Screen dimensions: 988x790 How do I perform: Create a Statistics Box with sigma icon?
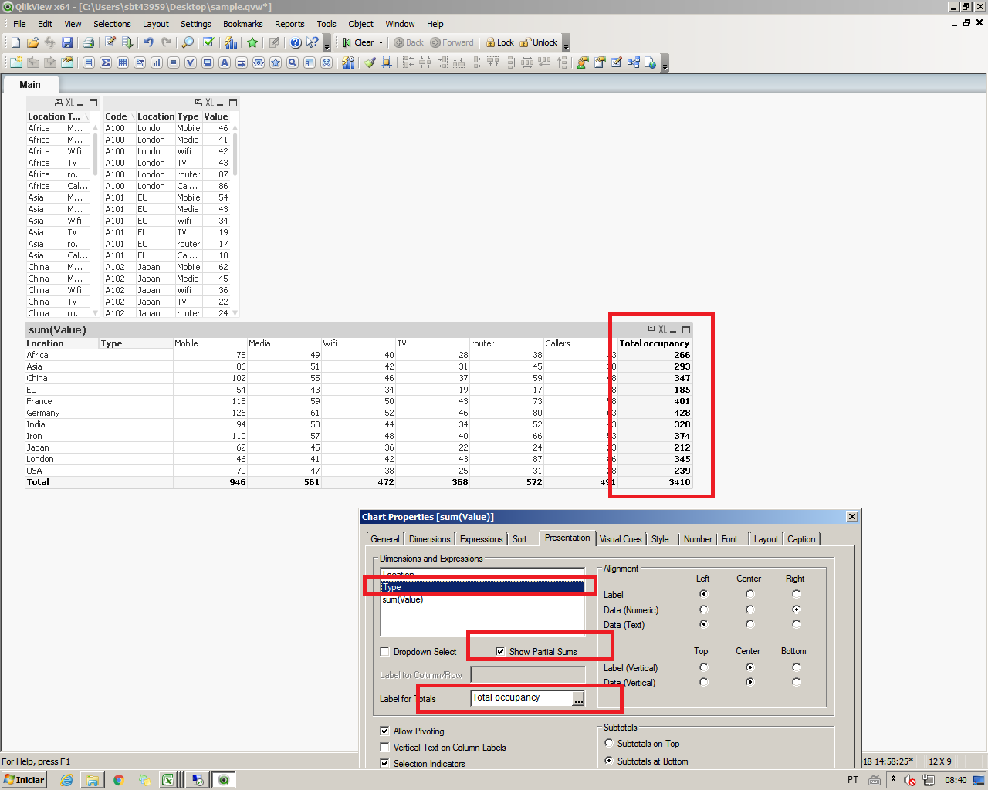point(106,62)
